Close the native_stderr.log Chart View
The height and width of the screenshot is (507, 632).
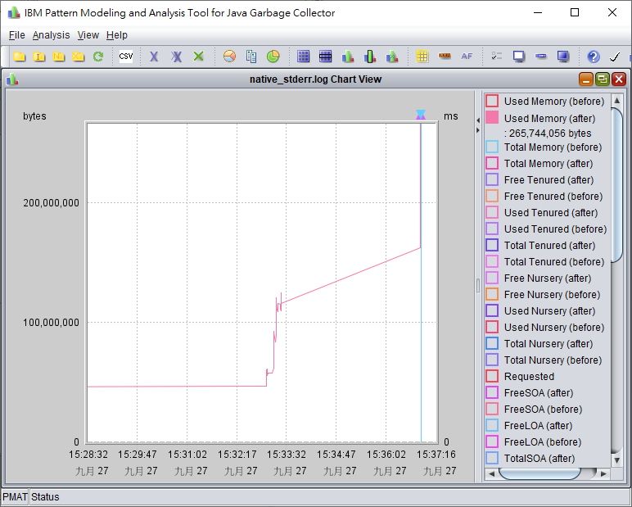[x=619, y=79]
